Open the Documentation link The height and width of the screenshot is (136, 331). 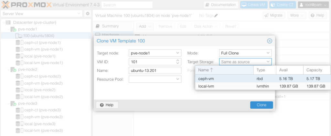pos(221,5)
